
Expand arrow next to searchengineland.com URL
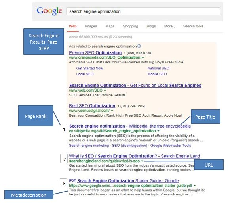142,161
